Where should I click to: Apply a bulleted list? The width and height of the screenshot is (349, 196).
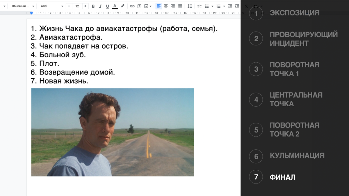tap(207, 6)
